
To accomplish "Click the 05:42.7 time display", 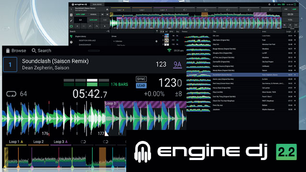I will point(90,94).
